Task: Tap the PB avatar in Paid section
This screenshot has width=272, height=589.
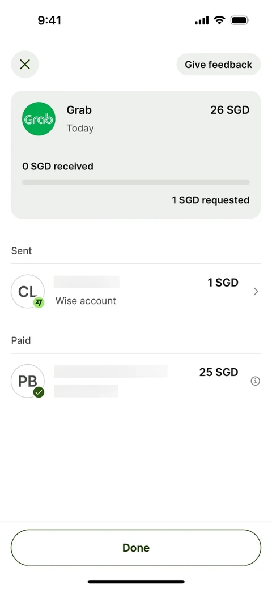Action: coord(28,381)
